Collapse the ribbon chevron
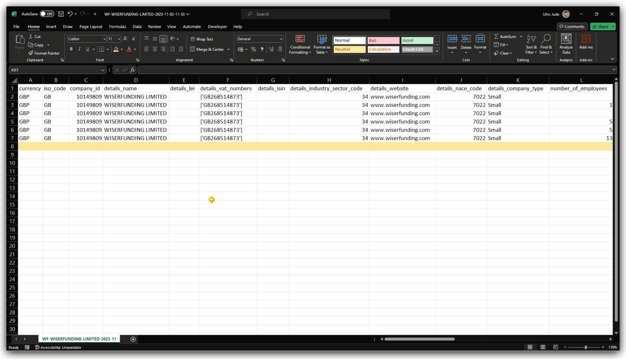This screenshot has width=626, height=359. point(612,59)
